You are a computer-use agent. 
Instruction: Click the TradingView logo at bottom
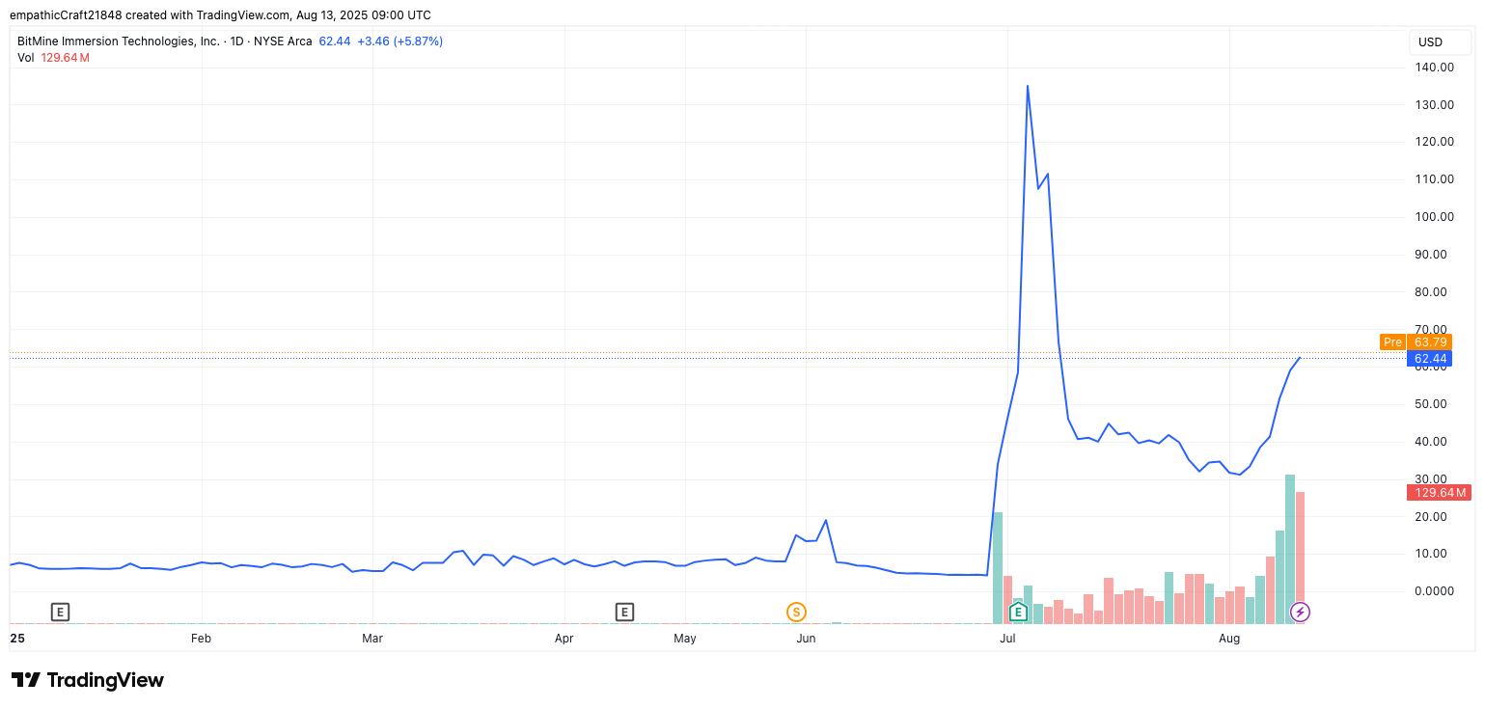88,680
